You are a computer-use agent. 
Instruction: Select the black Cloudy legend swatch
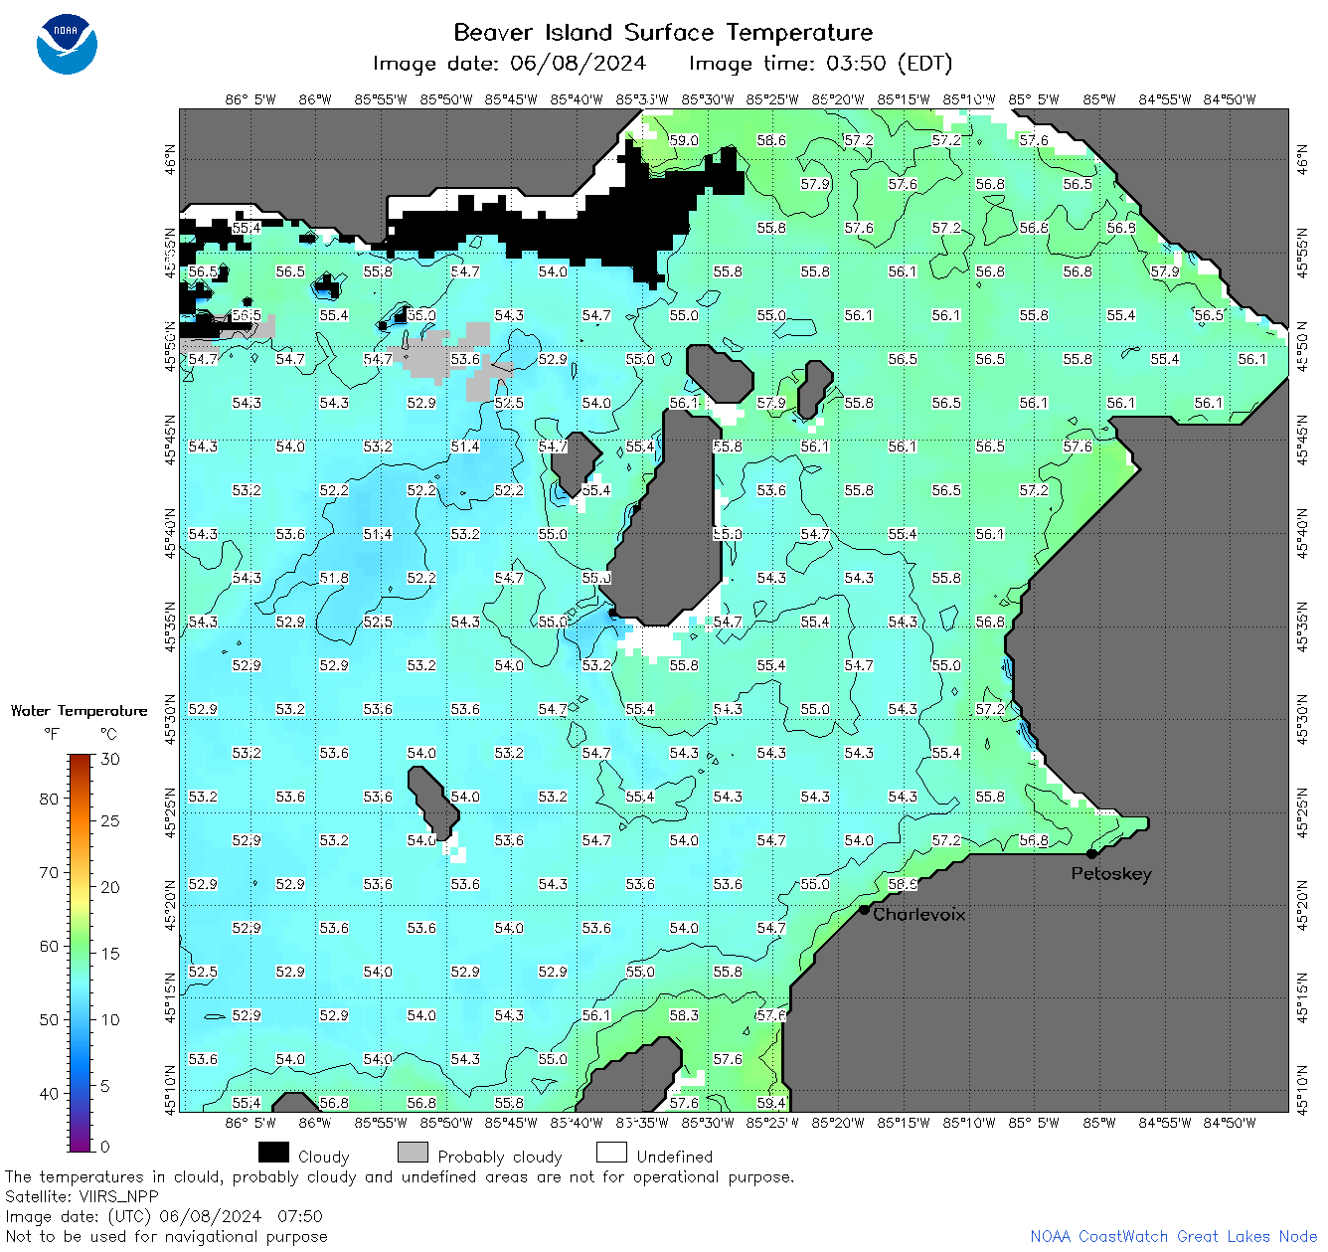pyautogui.click(x=273, y=1152)
